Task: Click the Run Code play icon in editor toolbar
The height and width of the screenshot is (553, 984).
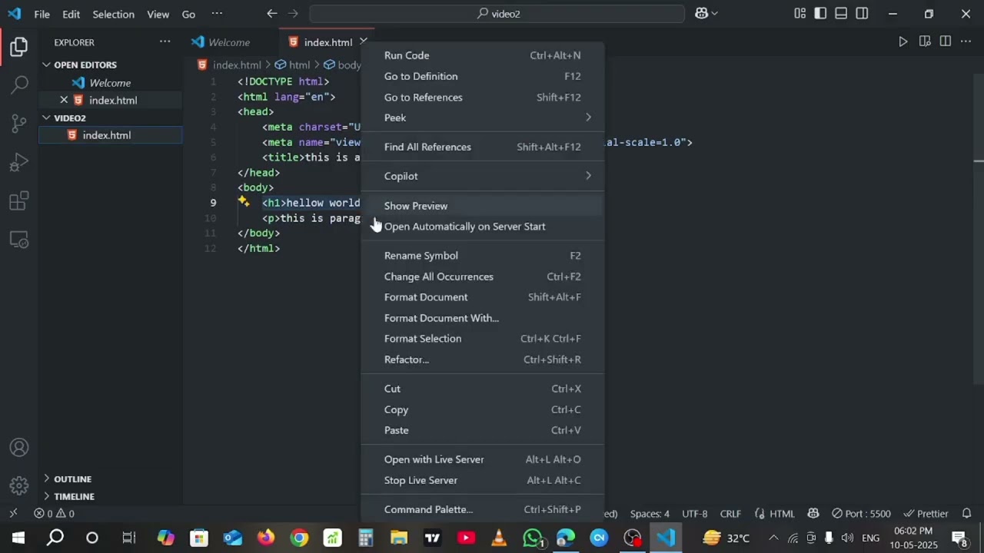Action: tap(903, 41)
